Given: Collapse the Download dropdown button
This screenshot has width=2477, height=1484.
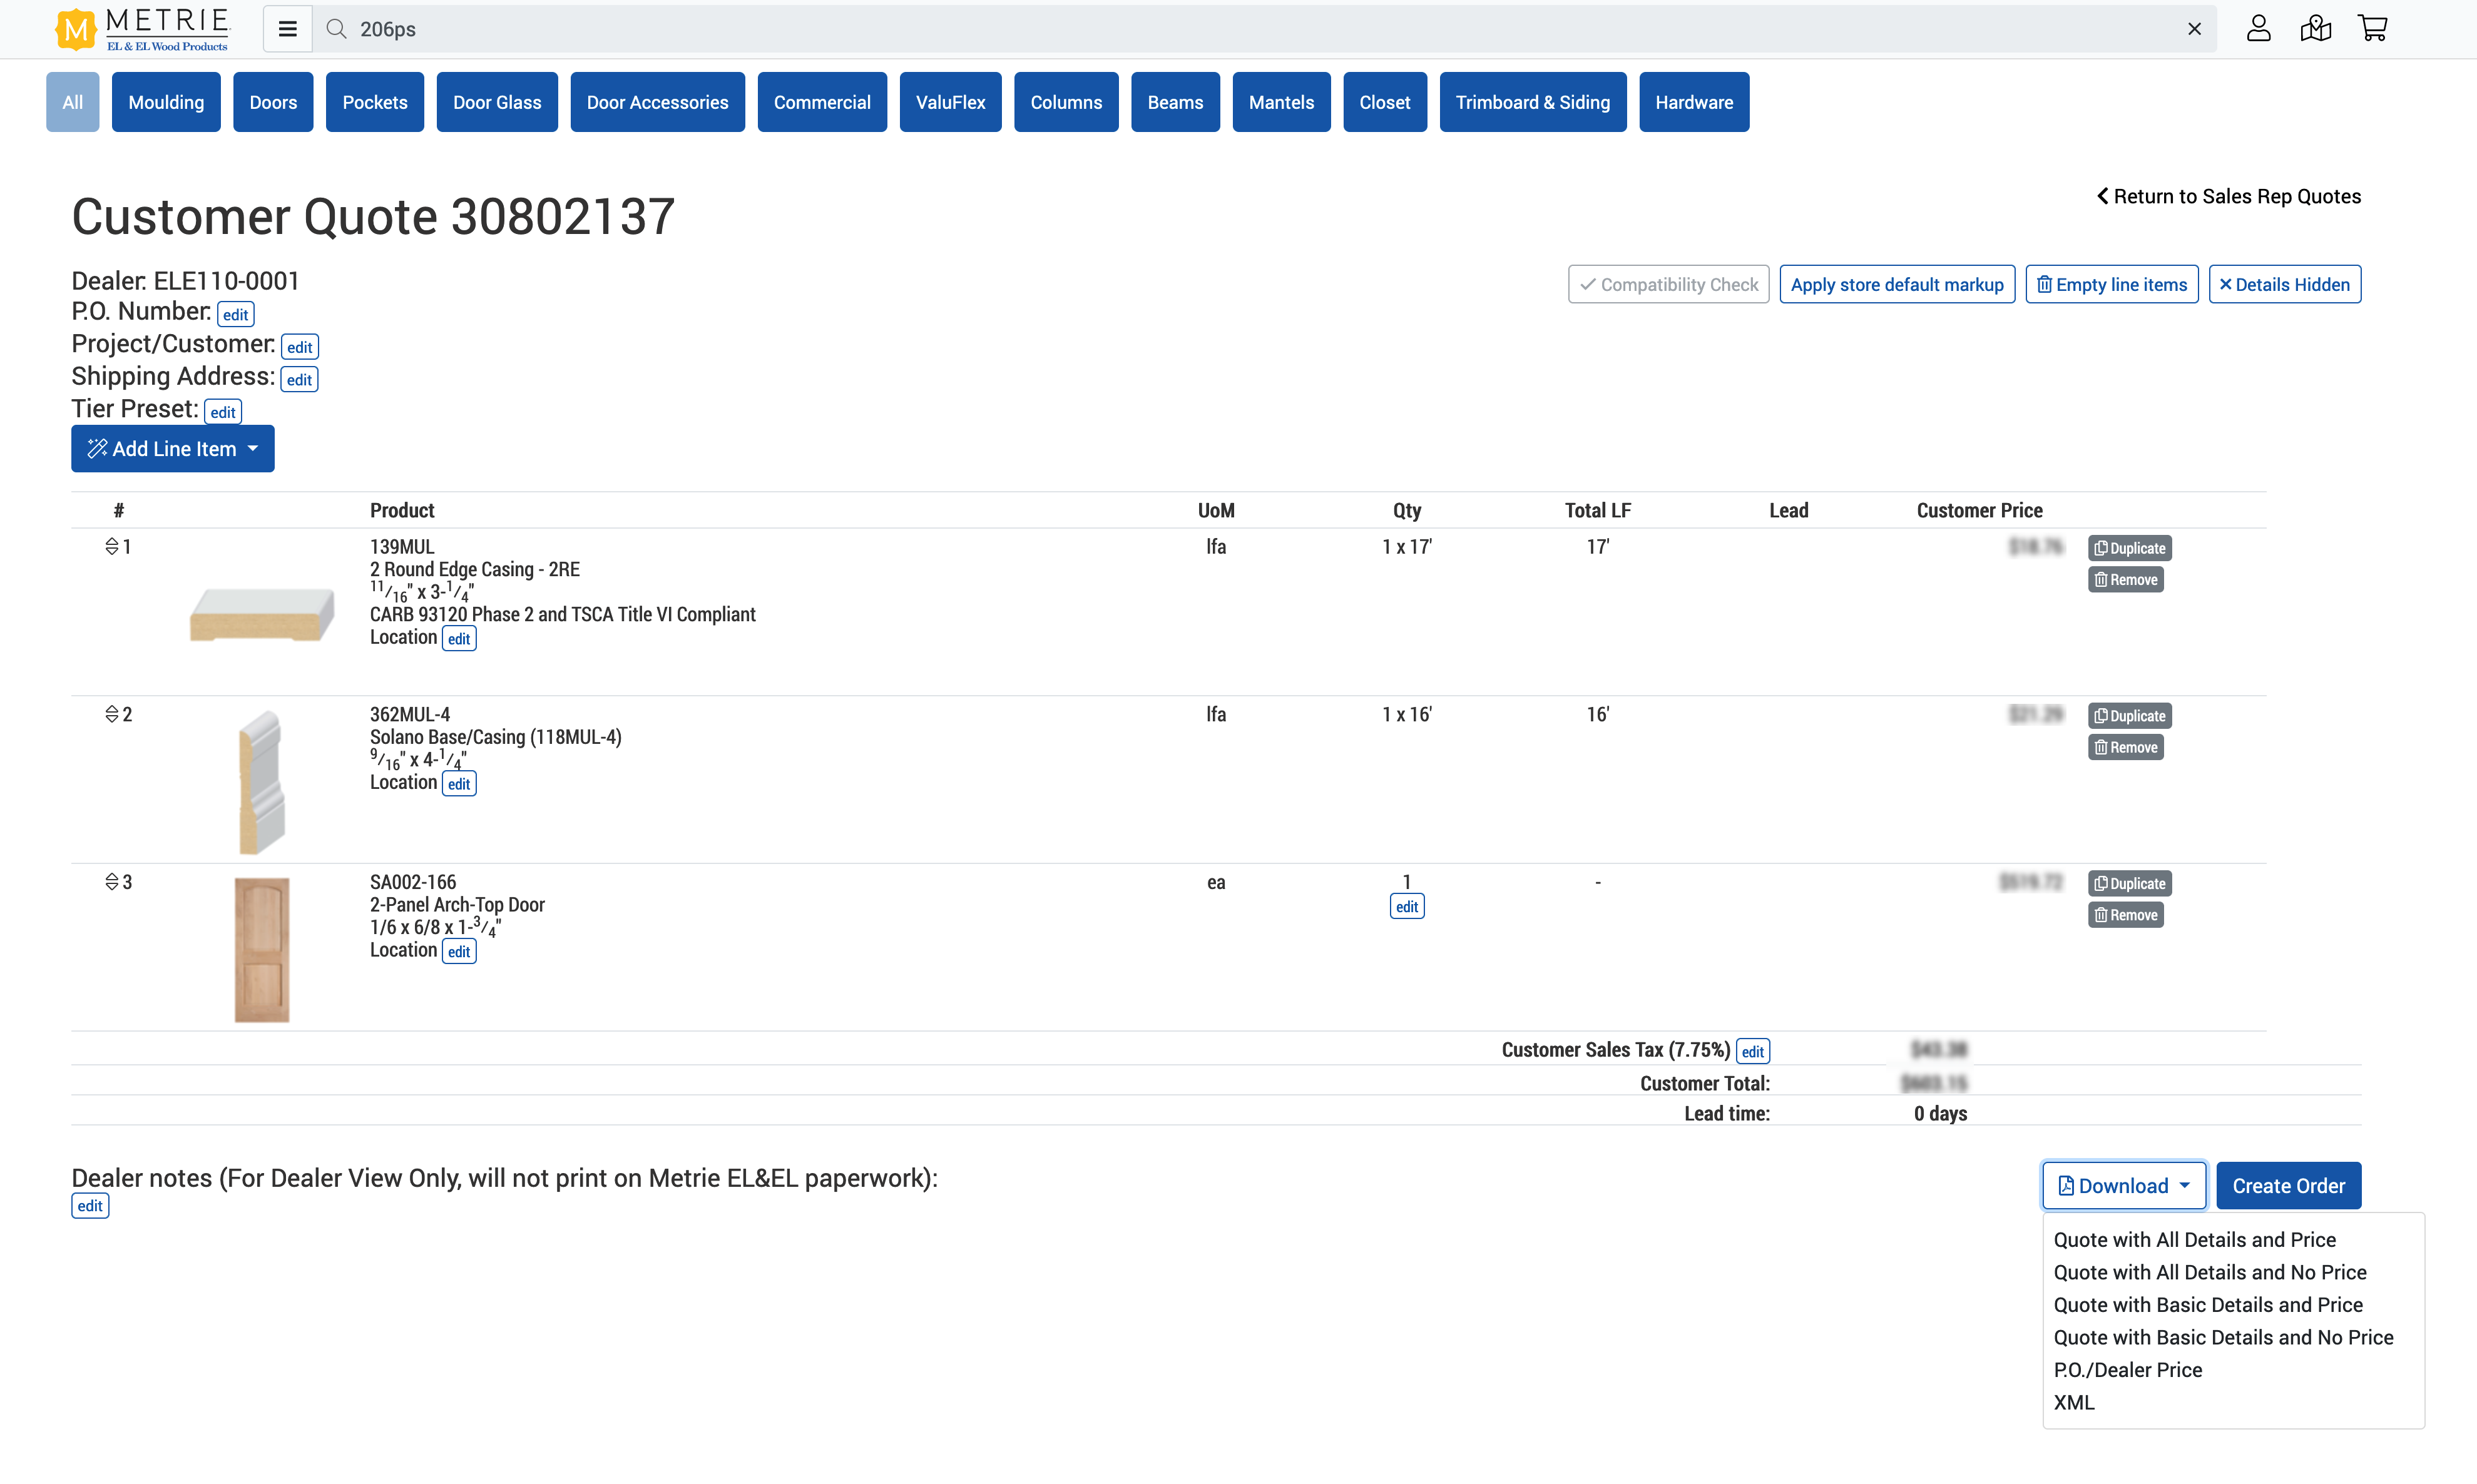Looking at the screenshot, I should pyautogui.click(x=2123, y=1186).
